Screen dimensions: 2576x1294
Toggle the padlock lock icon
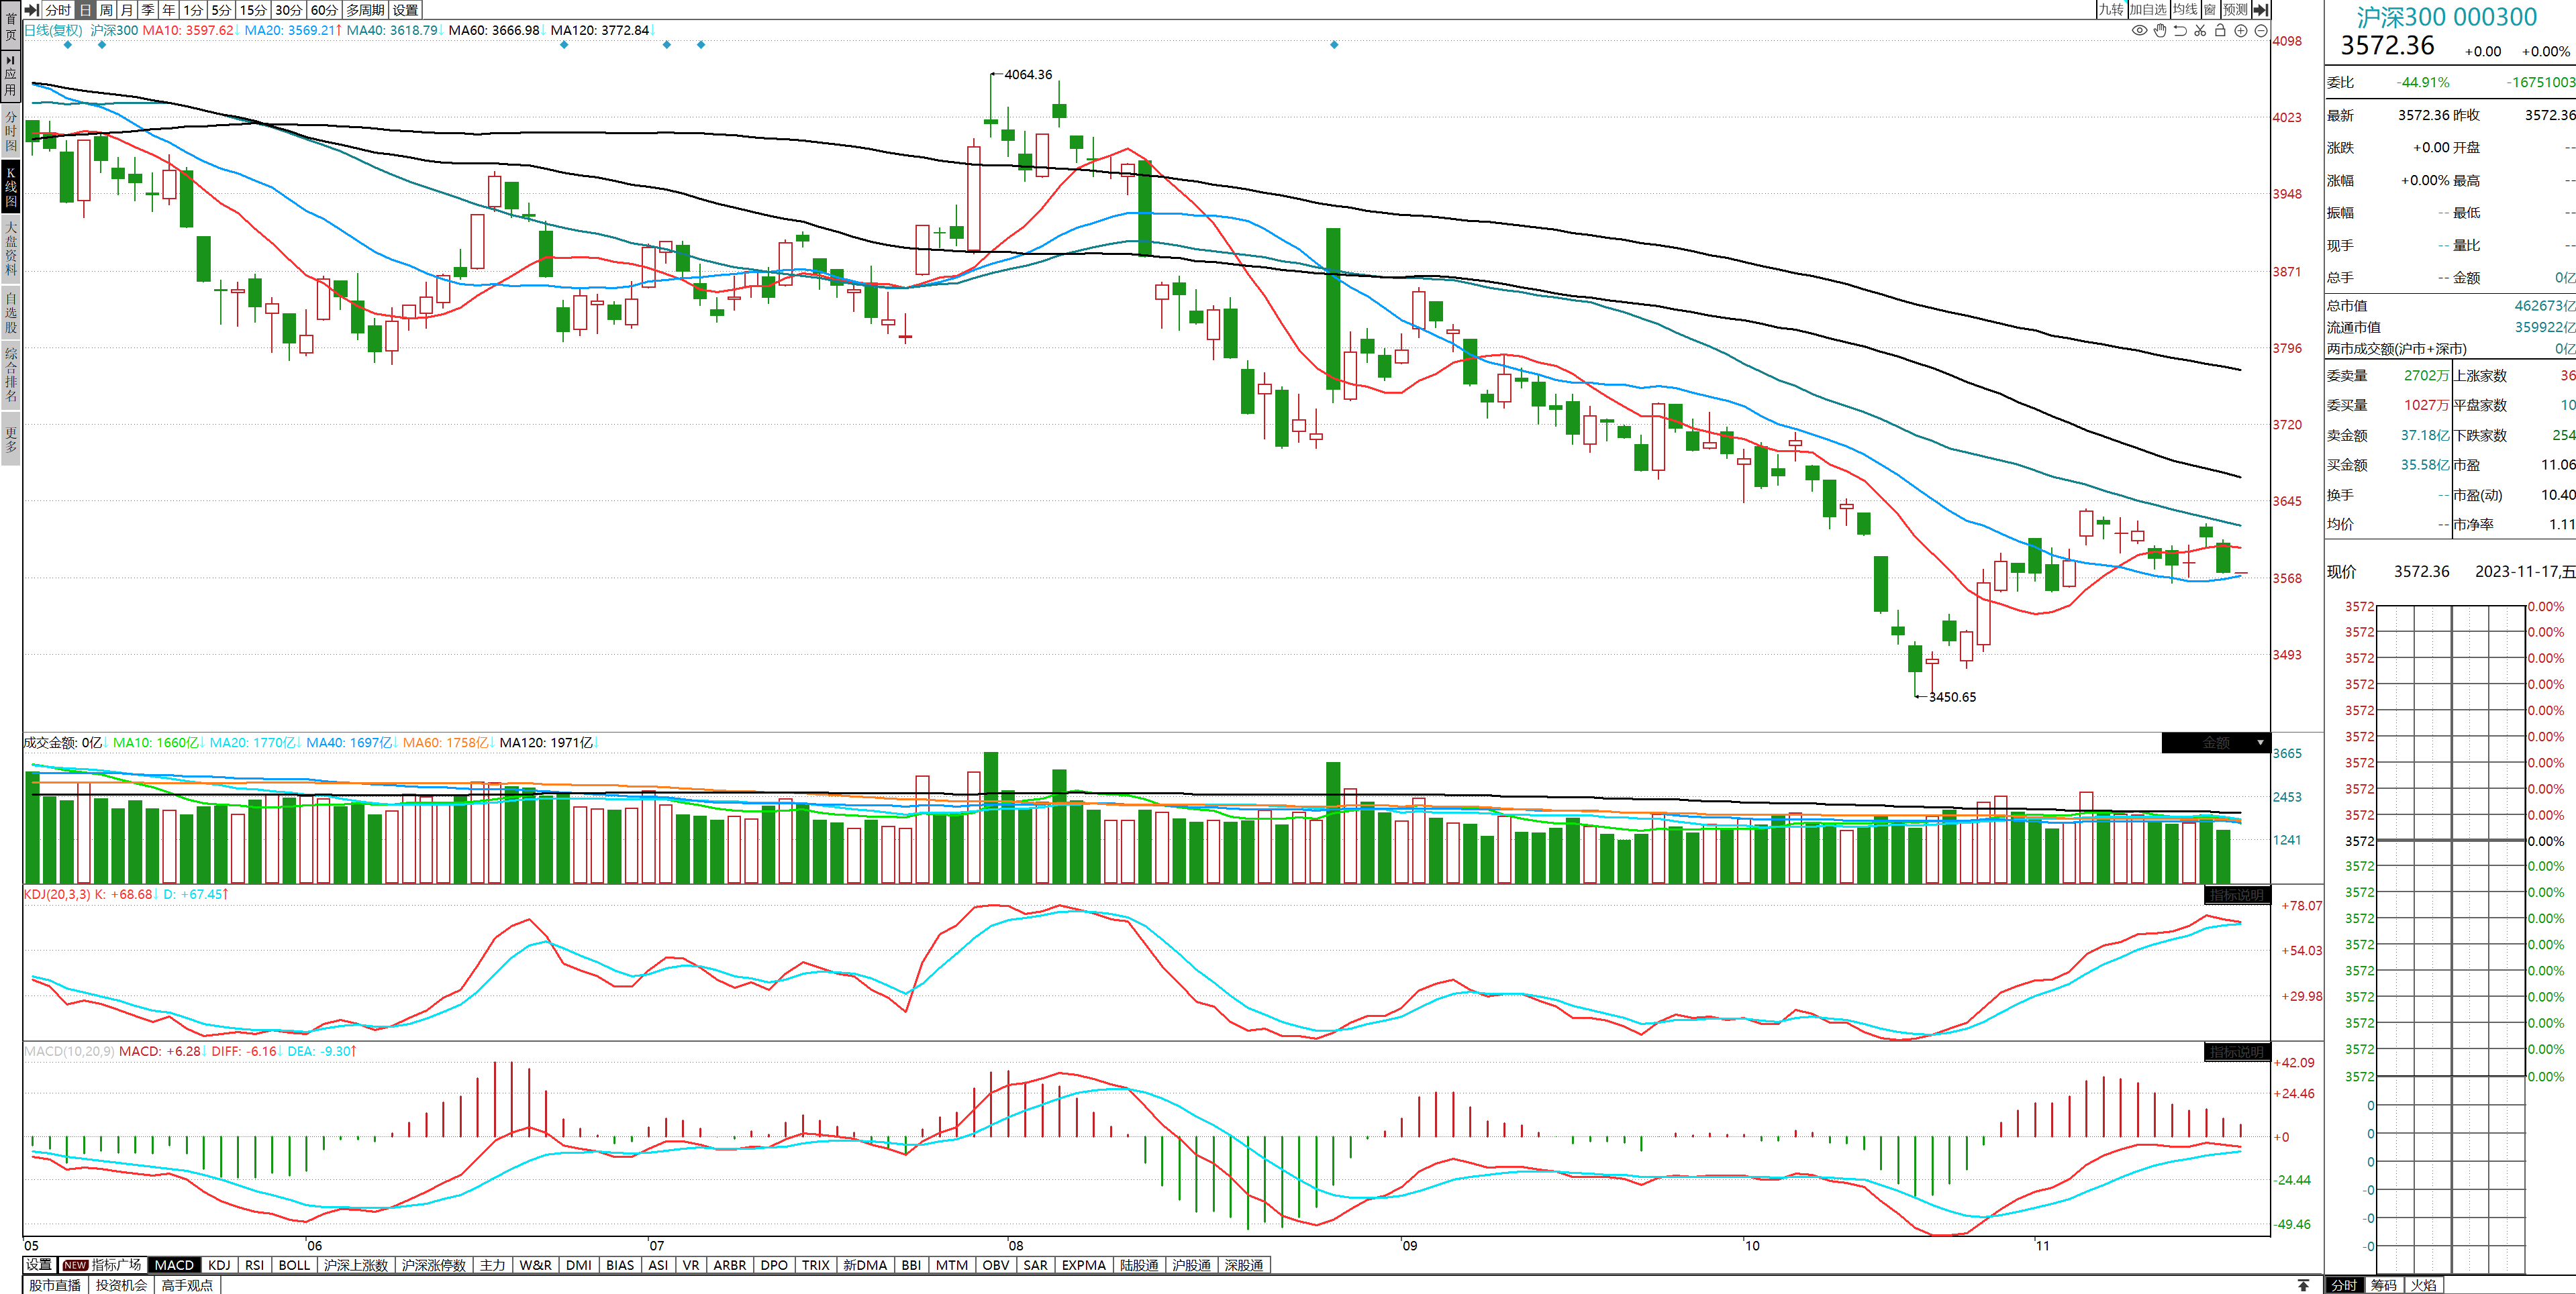[2220, 31]
